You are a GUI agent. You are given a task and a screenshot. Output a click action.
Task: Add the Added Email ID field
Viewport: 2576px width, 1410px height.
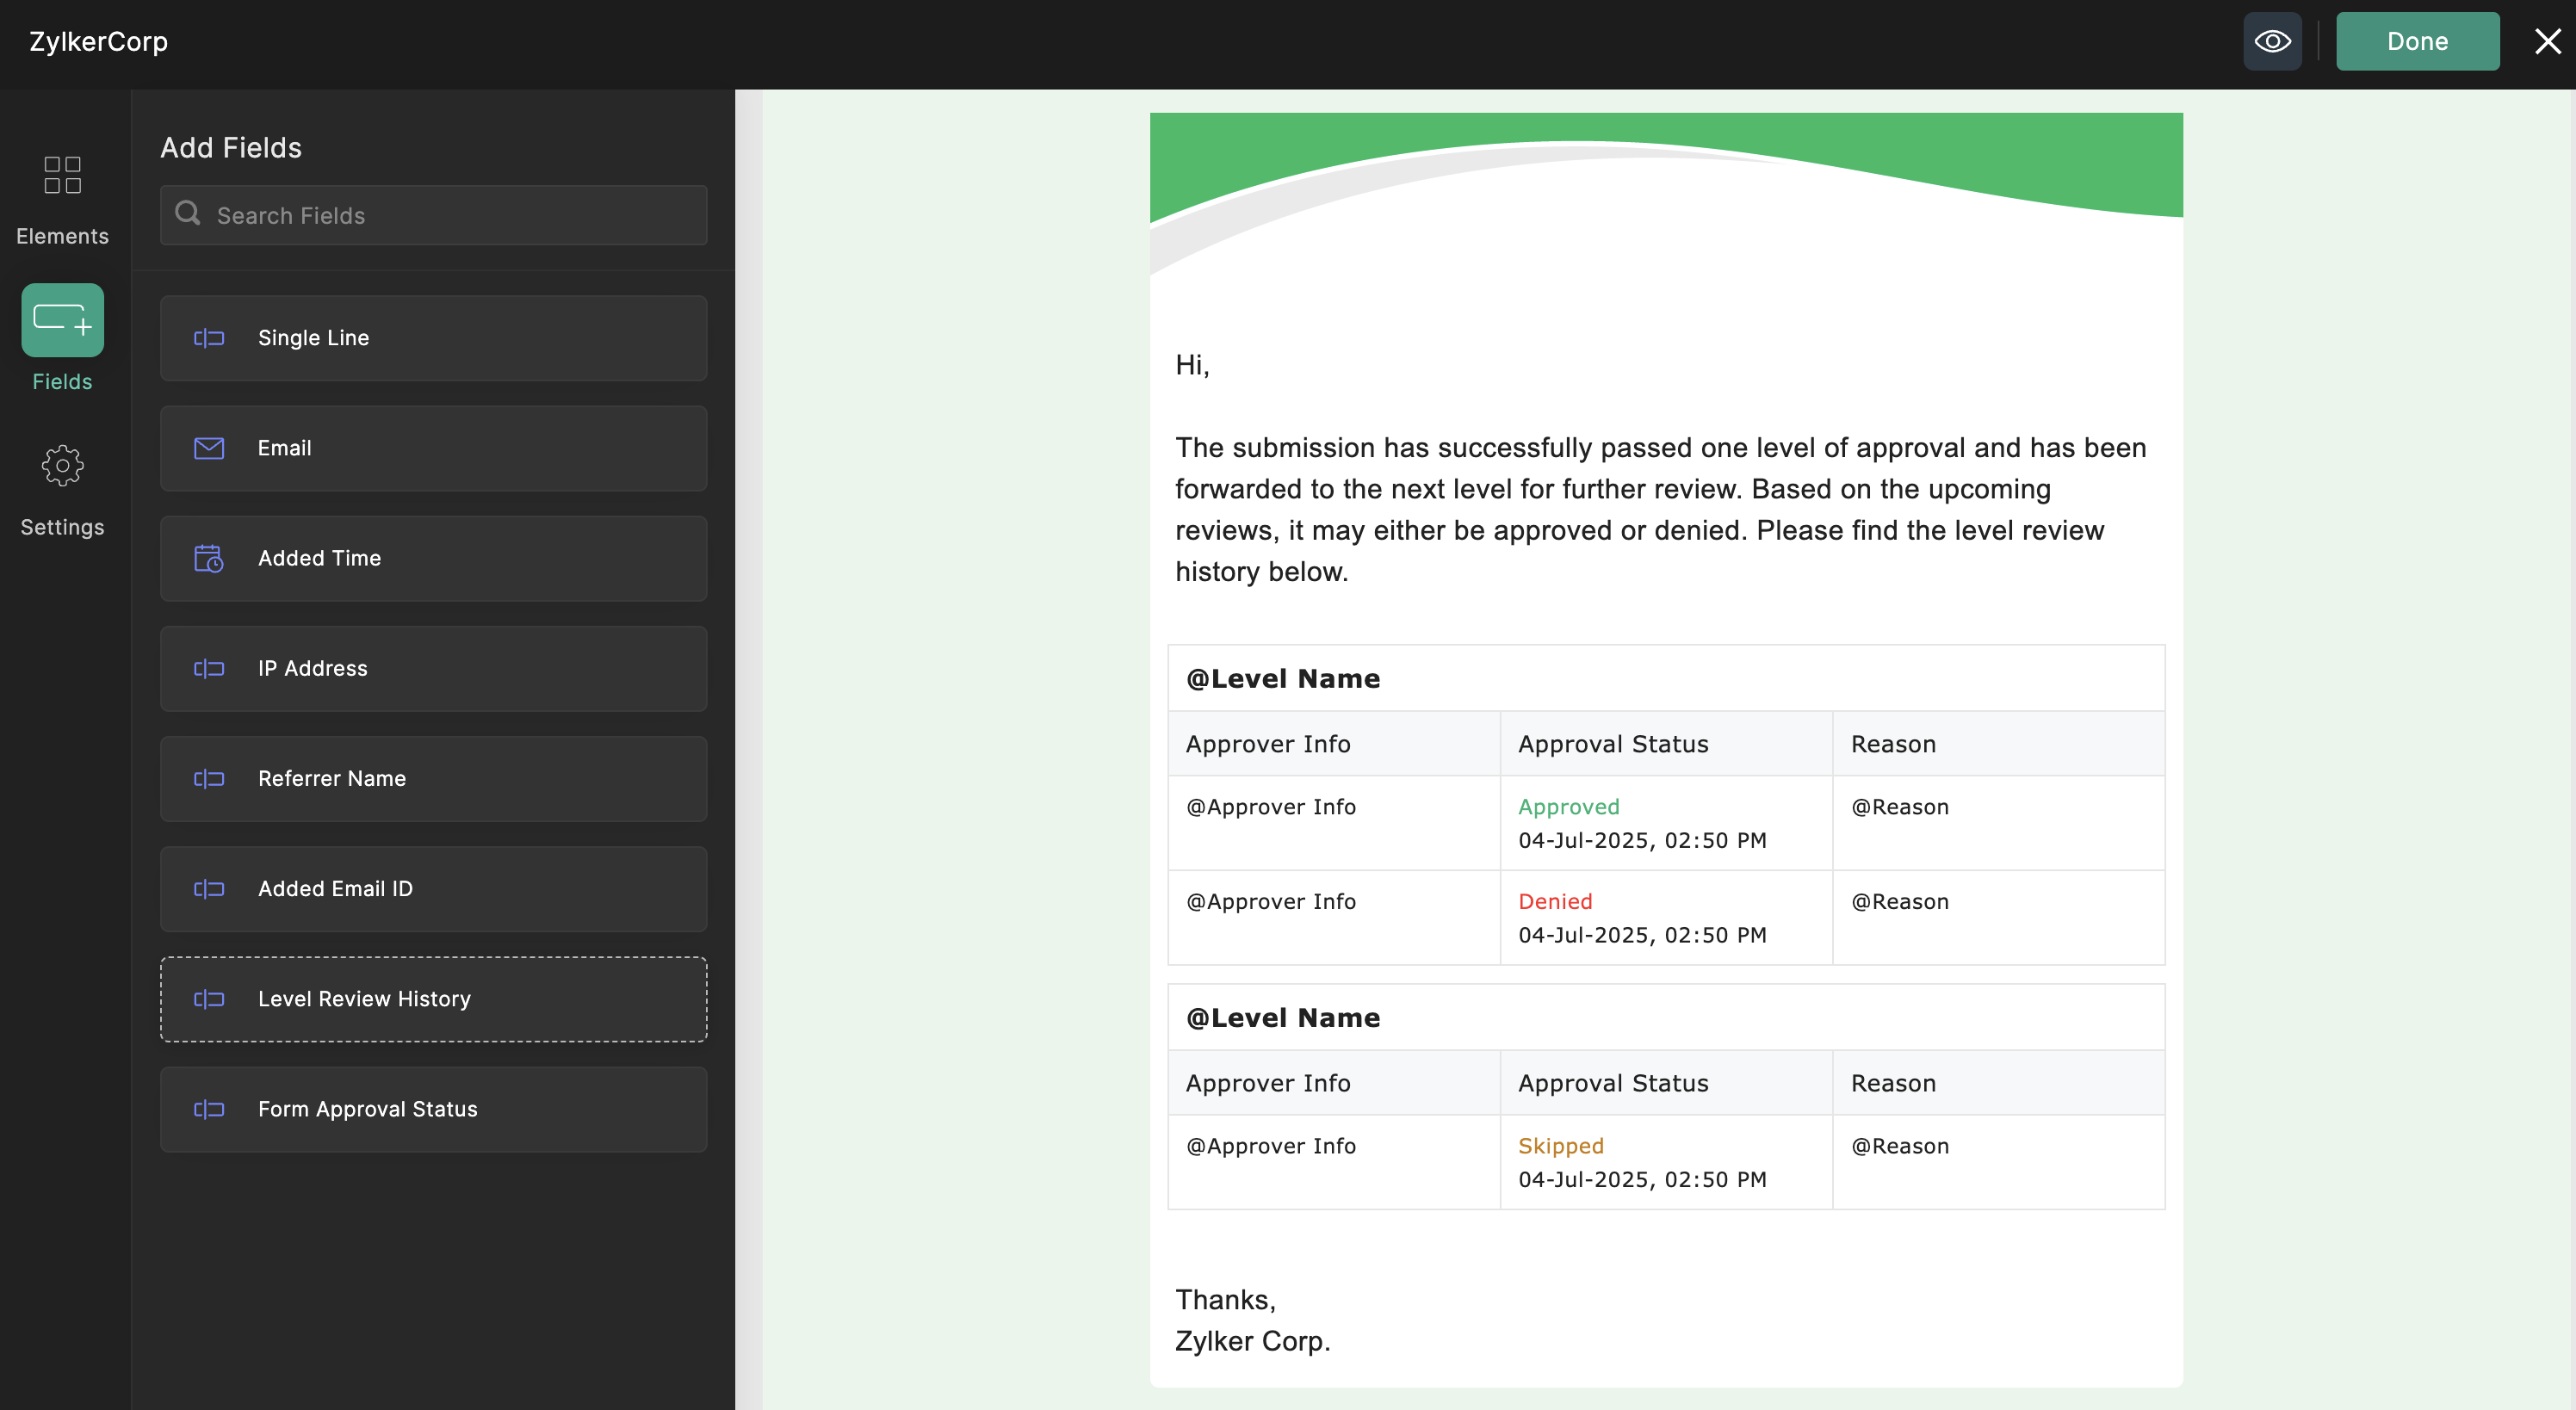pos(433,888)
